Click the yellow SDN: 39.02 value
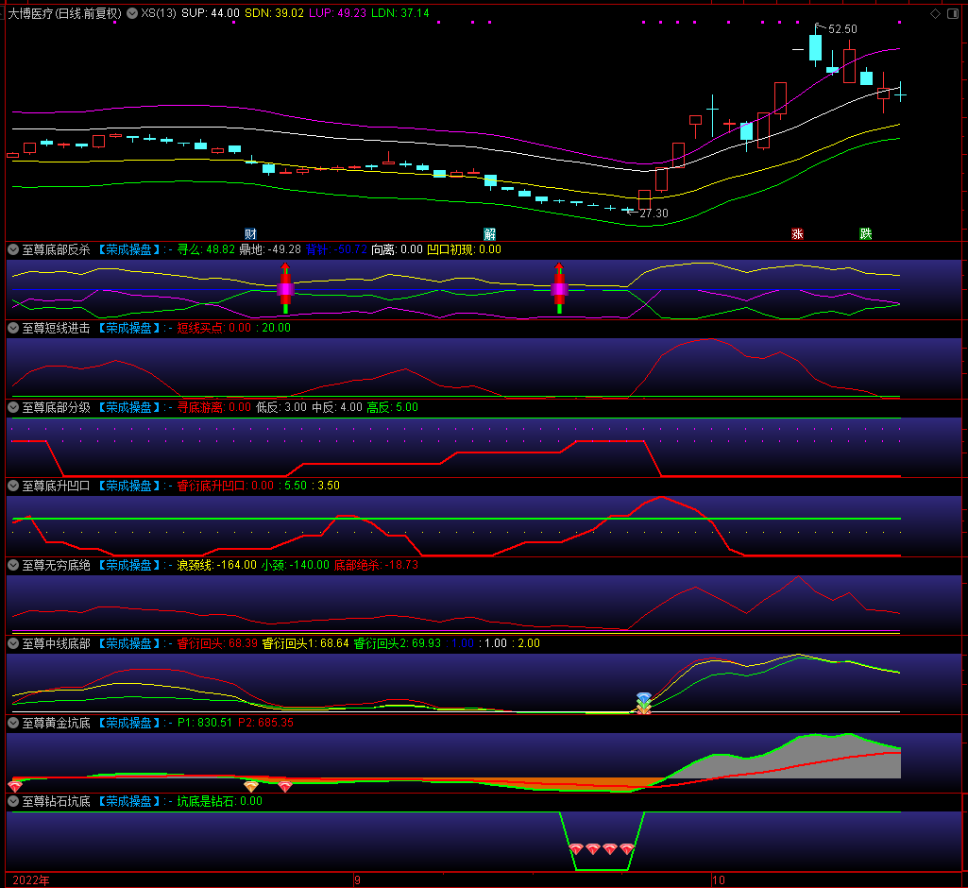The width and height of the screenshot is (968, 888). (274, 13)
